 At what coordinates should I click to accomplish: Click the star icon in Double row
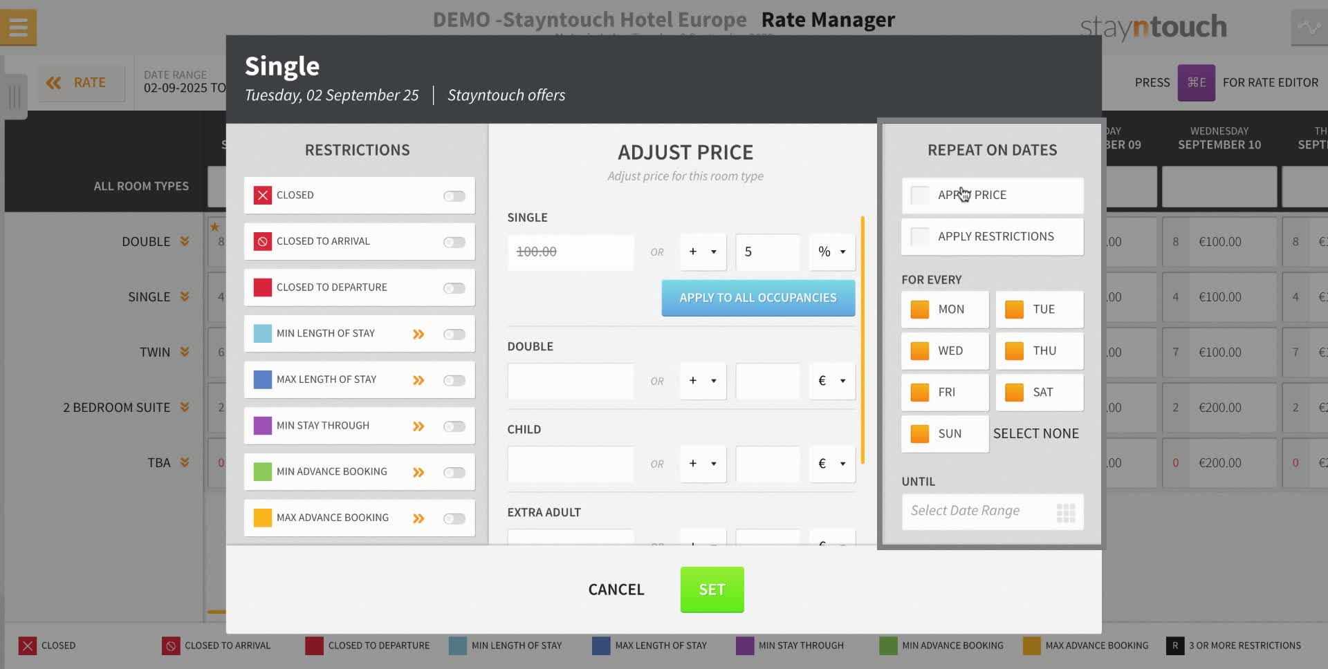pos(214,227)
